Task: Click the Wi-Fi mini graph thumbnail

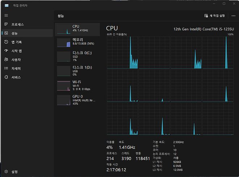Action: [64, 86]
